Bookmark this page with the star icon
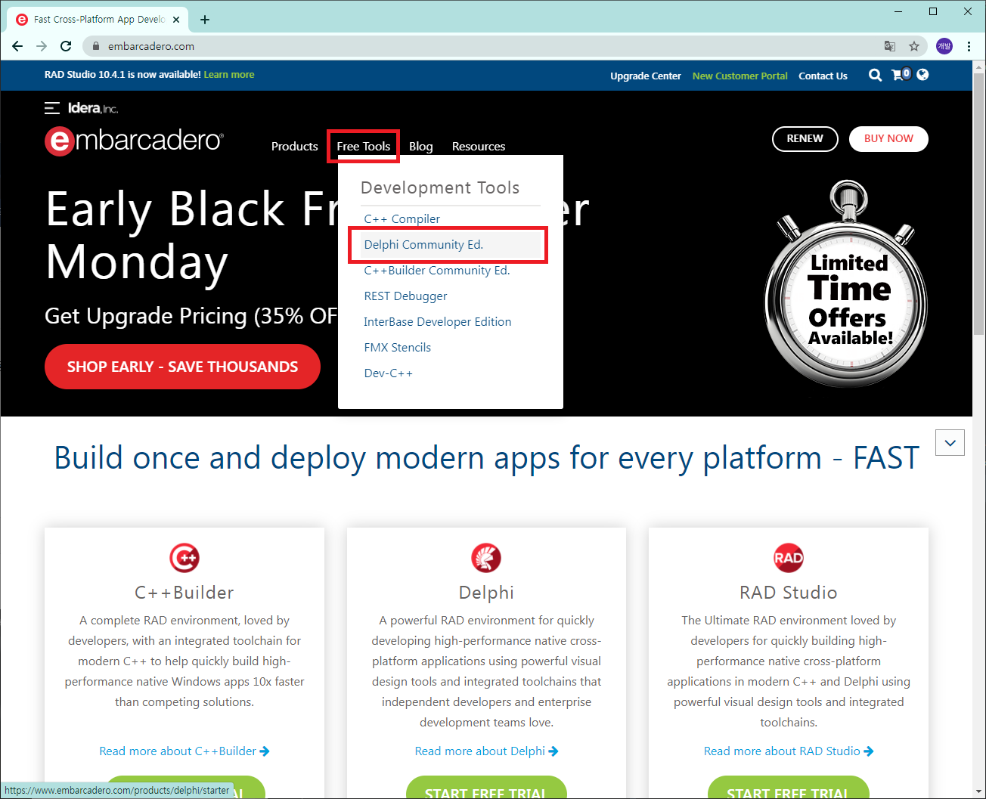Viewport: 986px width, 799px height. coord(914,46)
